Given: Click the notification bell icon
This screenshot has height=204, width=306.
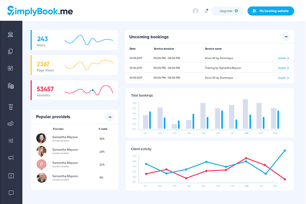Looking at the screenshot, I should pos(206,11).
